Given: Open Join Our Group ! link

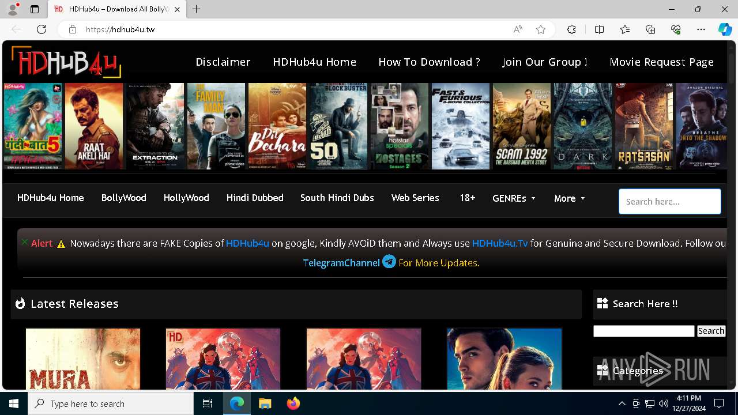Looking at the screenshot, I should tap(545, 62).
